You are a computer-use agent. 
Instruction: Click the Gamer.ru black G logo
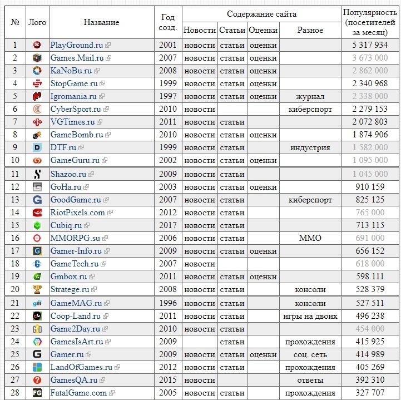click(x=37, y=354)
